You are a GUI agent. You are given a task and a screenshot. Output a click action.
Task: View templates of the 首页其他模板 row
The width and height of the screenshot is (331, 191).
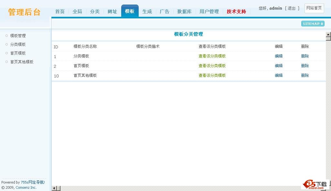pyautogui.click(x=212, y=75)
